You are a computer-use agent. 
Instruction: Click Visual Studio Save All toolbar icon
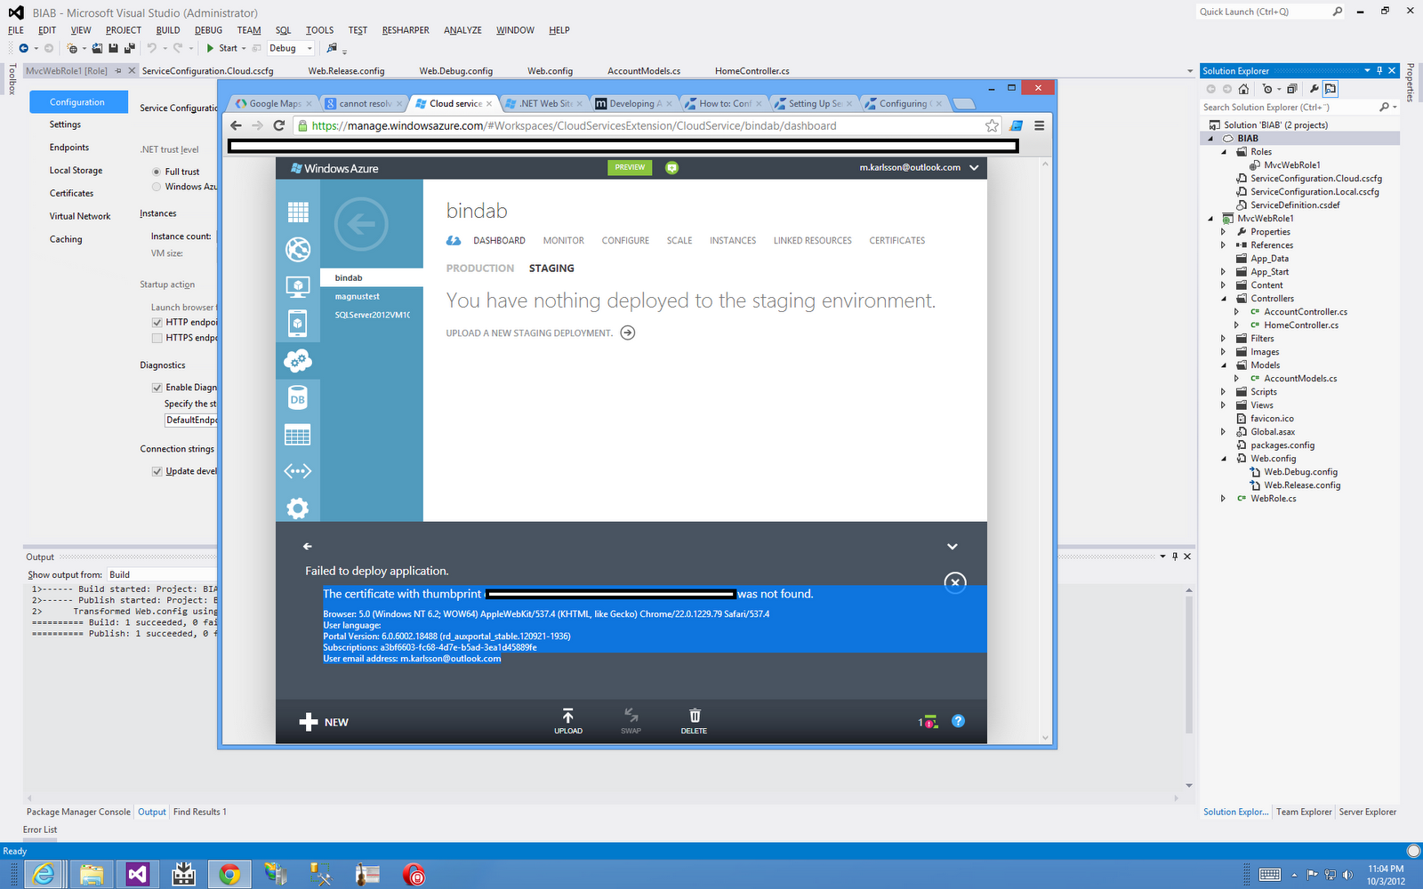[130, 48]
